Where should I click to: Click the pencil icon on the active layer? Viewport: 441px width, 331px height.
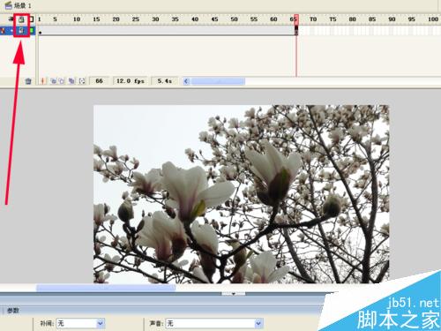[4, 30]
